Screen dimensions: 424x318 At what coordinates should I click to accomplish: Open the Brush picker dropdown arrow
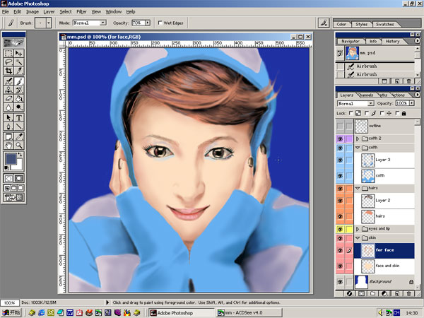coord(49,23)
